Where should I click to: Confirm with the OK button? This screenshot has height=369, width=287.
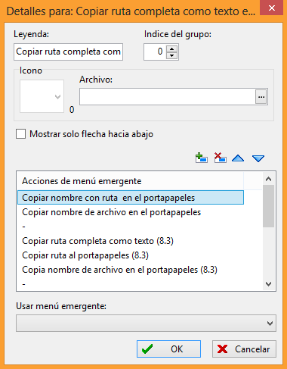[x=168, y=349]
